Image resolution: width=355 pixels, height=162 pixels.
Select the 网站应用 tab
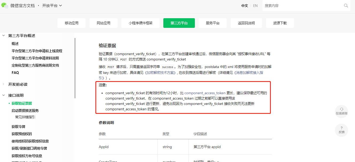[103, 23]
